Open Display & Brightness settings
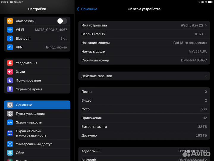 (x=29, y=122)
